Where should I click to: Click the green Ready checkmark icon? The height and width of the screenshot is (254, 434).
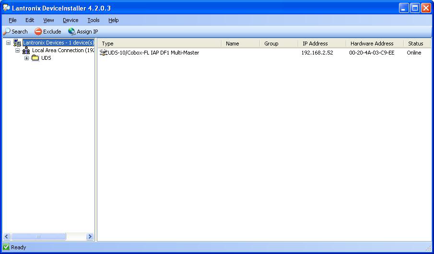[6, 247]
